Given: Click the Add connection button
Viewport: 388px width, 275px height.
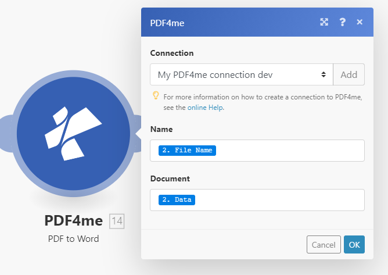Looking at the screenshot, I should click(x=349, y=74).
